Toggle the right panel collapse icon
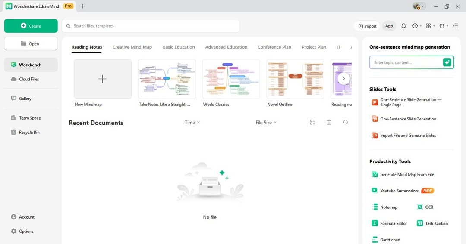Screen dimensions: 466x244 (x=455, y=26)
